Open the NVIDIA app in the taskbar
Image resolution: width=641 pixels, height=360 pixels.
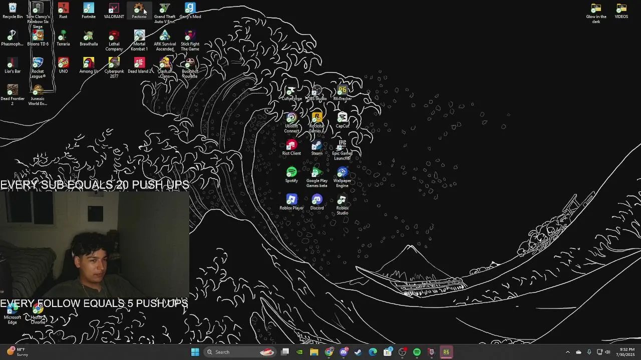click(299, 352)
